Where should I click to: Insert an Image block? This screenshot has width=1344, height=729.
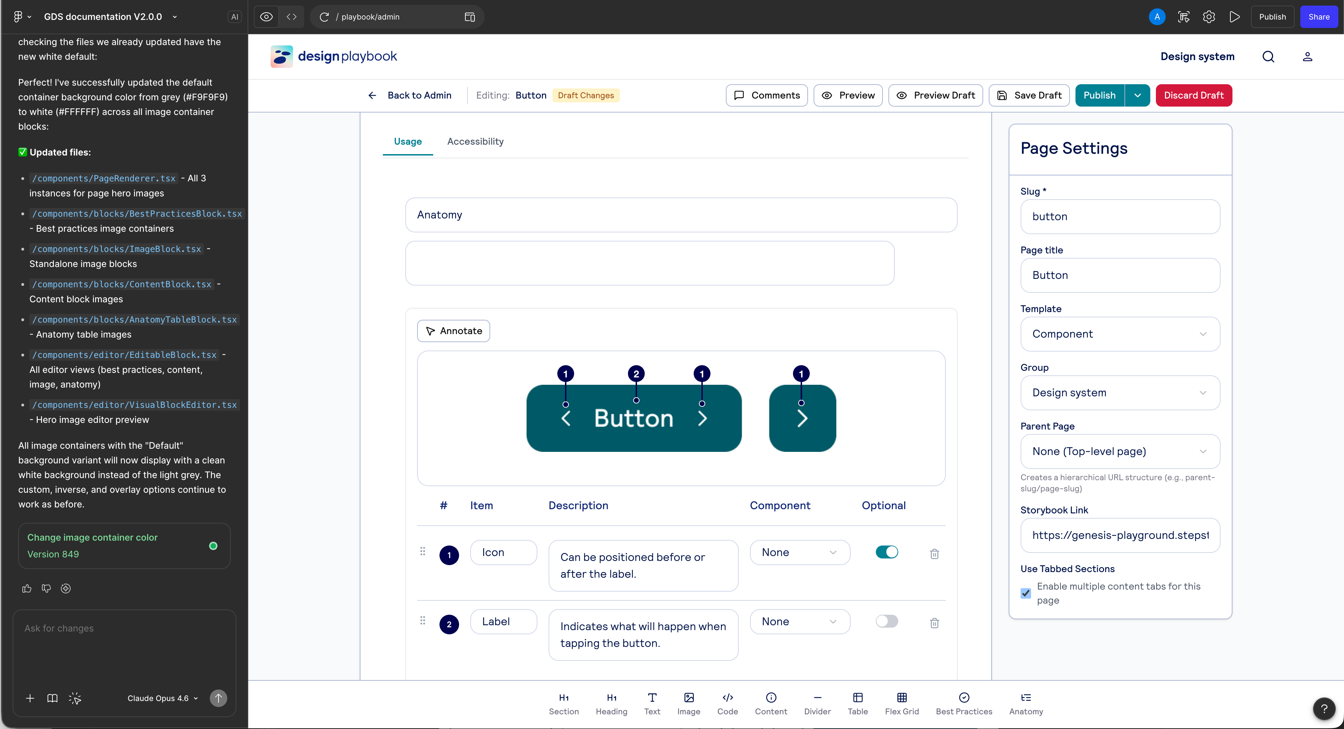pyautogui.click(x=689, y=704)
